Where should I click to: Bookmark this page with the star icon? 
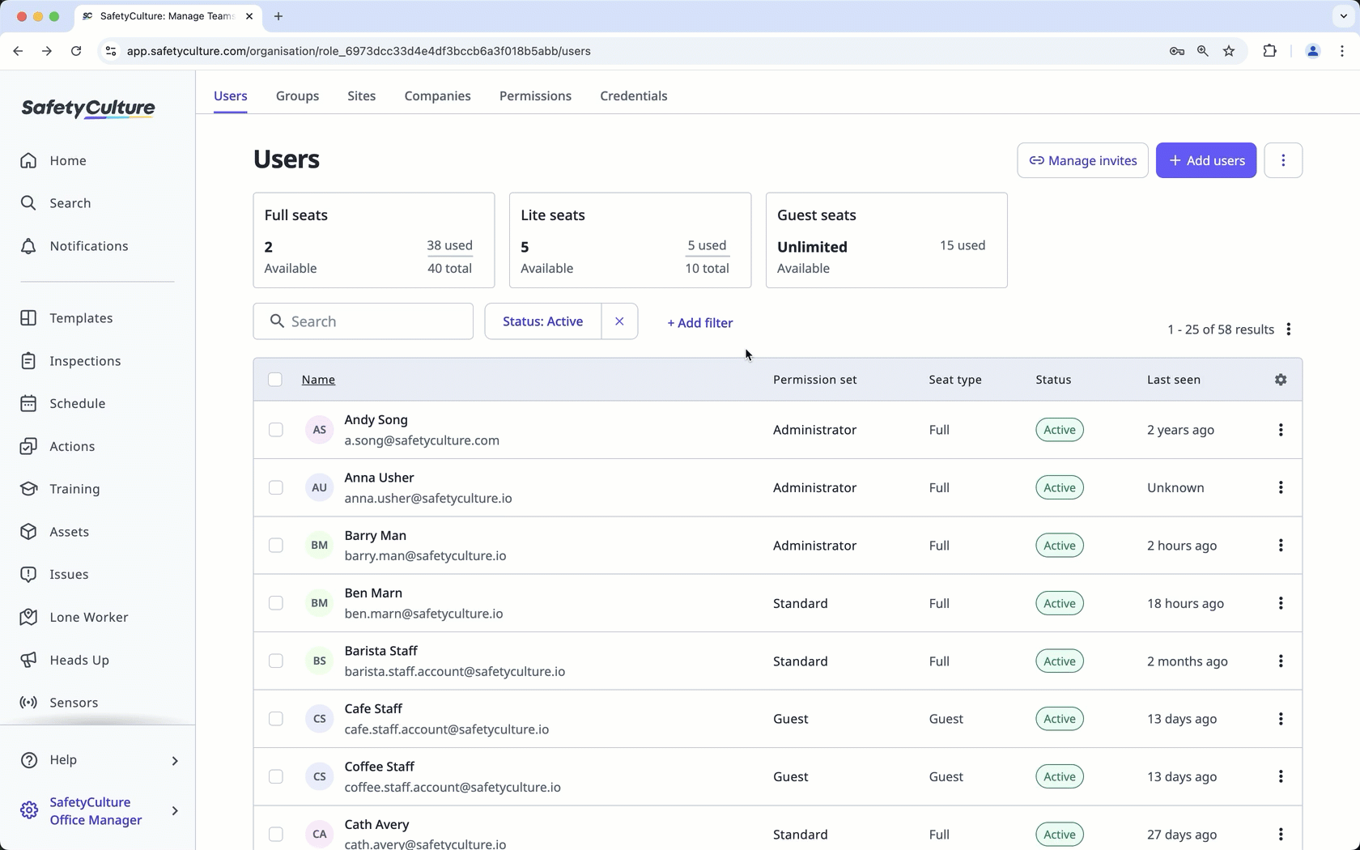[1229, 51]
